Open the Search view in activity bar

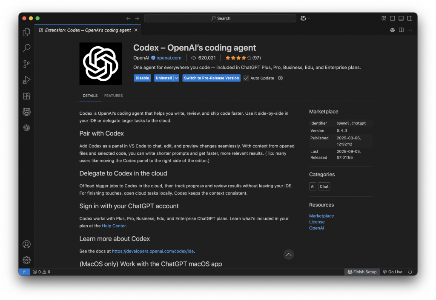(27, 48)
